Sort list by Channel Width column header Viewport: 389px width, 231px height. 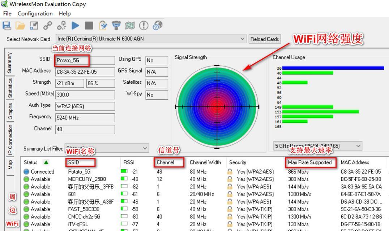coord(205,162)
